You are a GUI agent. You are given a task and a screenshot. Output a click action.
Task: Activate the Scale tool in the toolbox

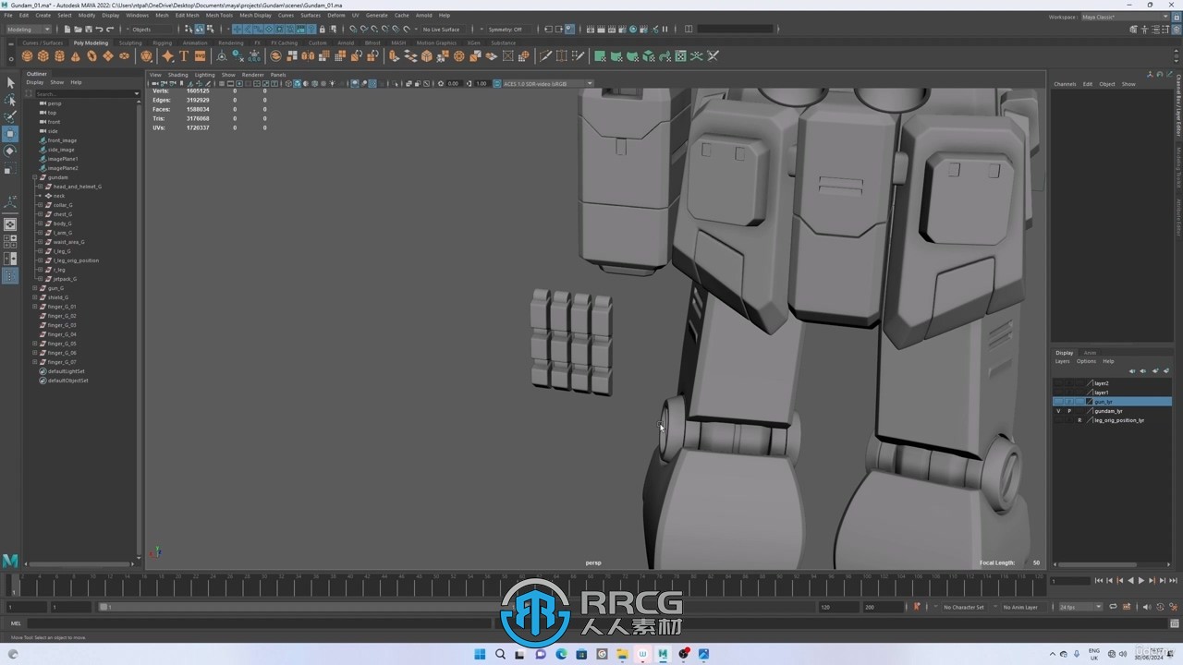click(10, 168)
